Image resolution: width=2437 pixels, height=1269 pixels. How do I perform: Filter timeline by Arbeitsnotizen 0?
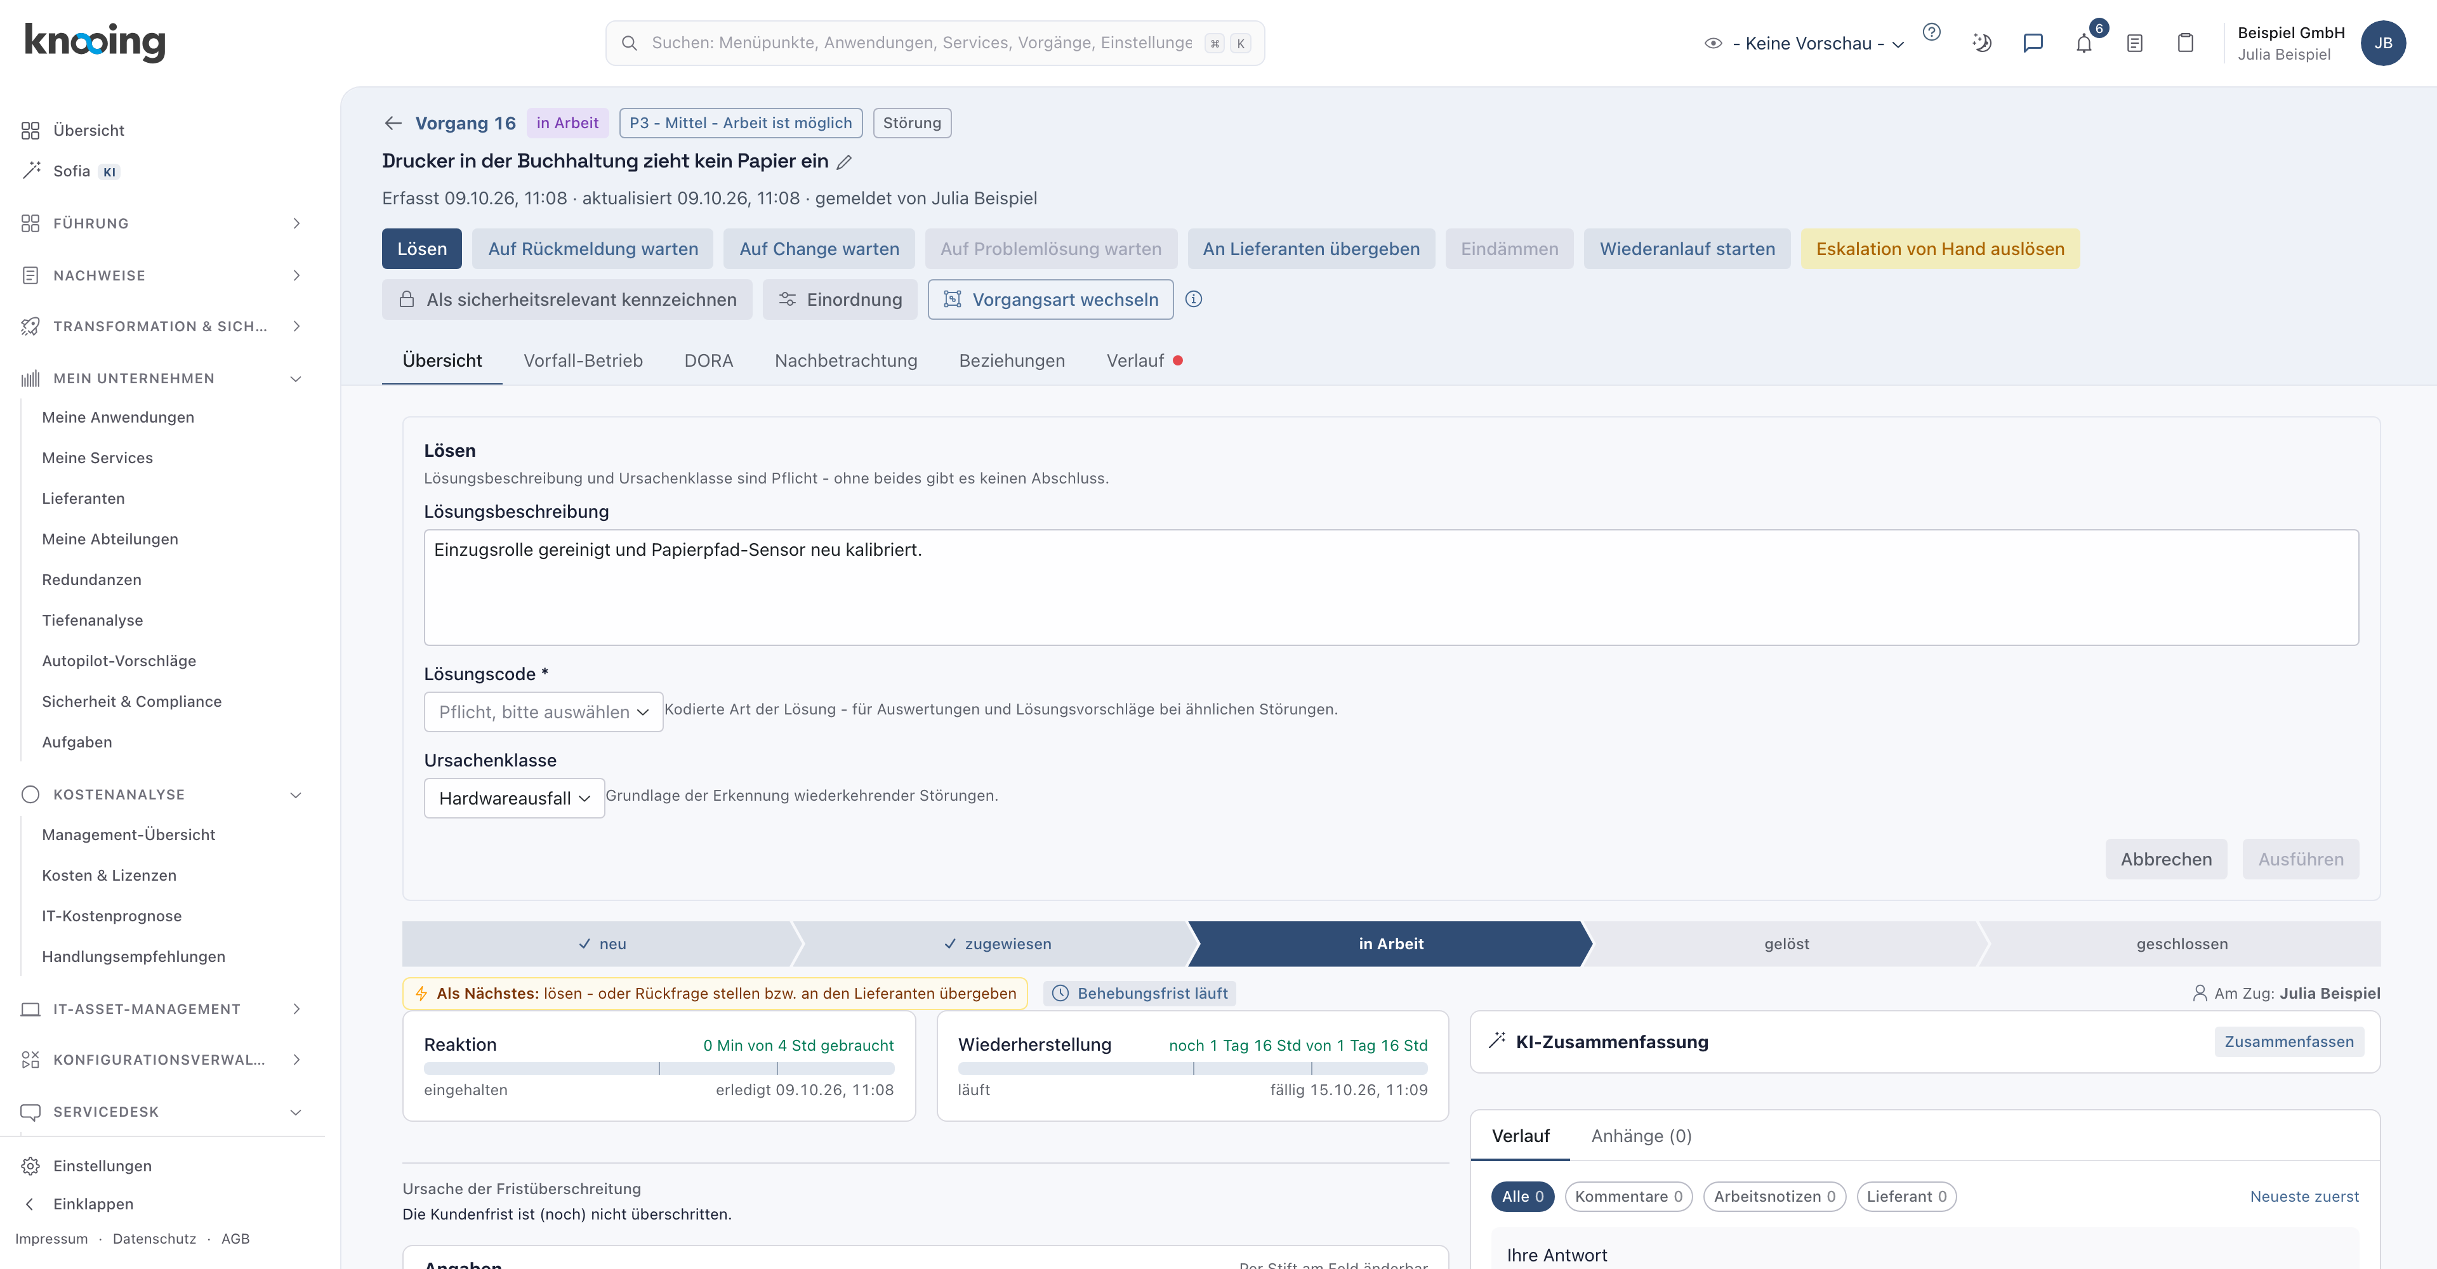(x=1774, y=1196)
